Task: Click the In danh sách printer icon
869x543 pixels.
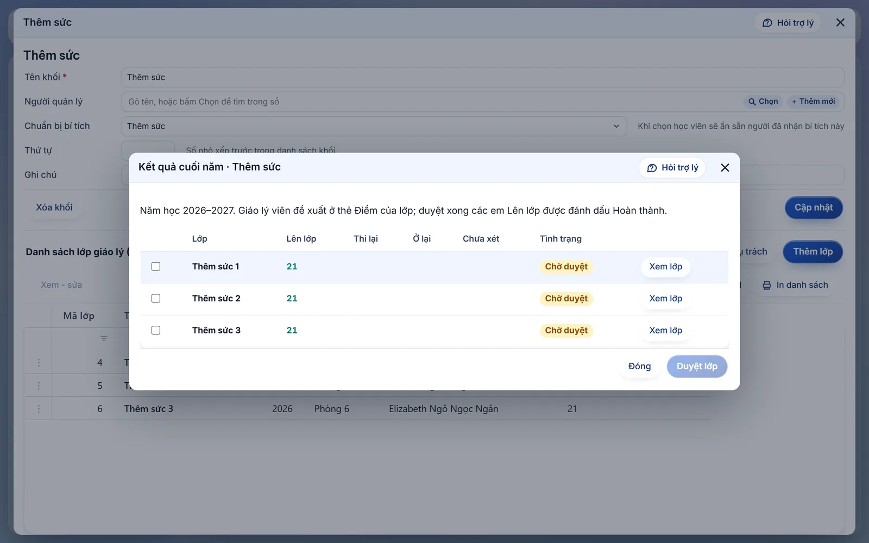Action: click(766, 285)
